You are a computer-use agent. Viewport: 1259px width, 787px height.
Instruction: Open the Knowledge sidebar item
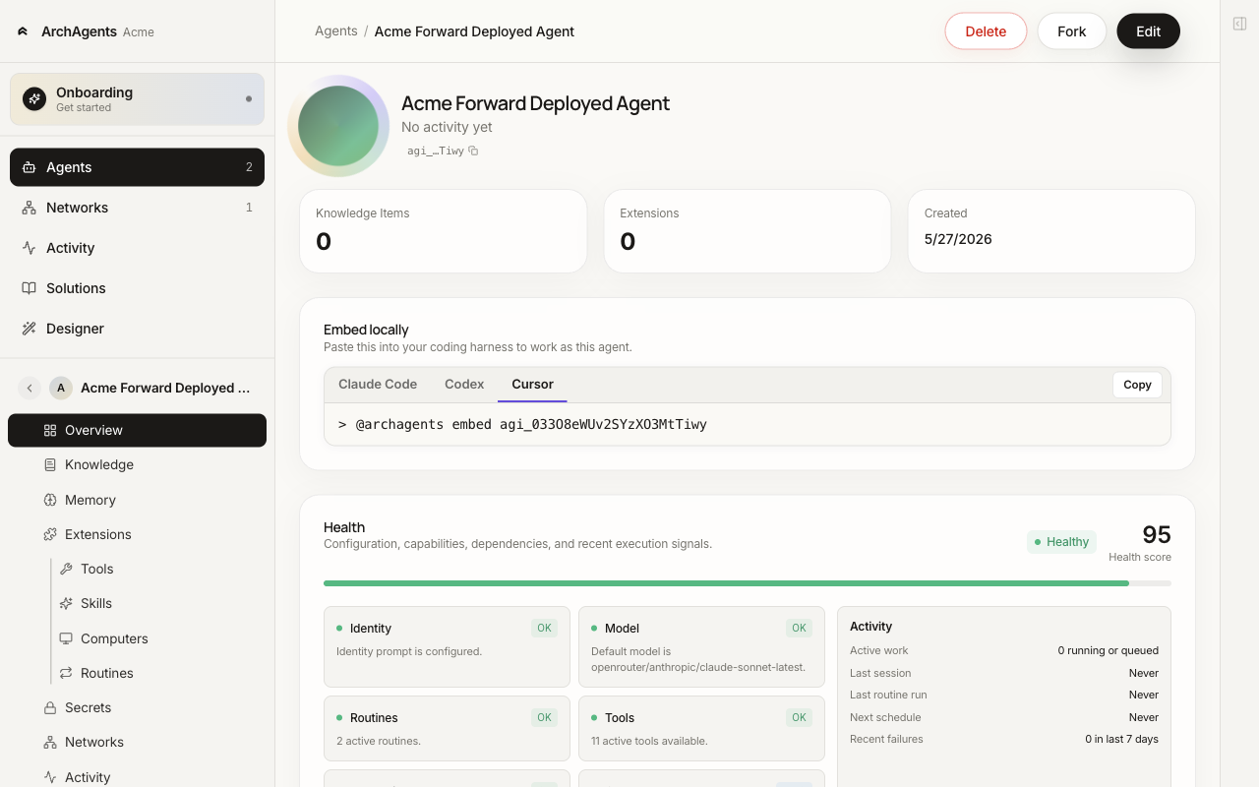(x=137, y=464)
